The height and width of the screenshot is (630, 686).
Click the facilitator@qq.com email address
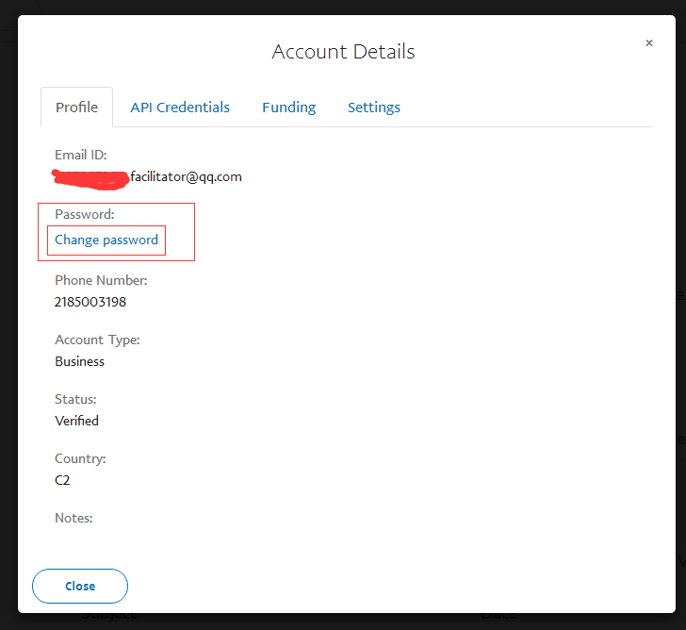click(186, 176)
